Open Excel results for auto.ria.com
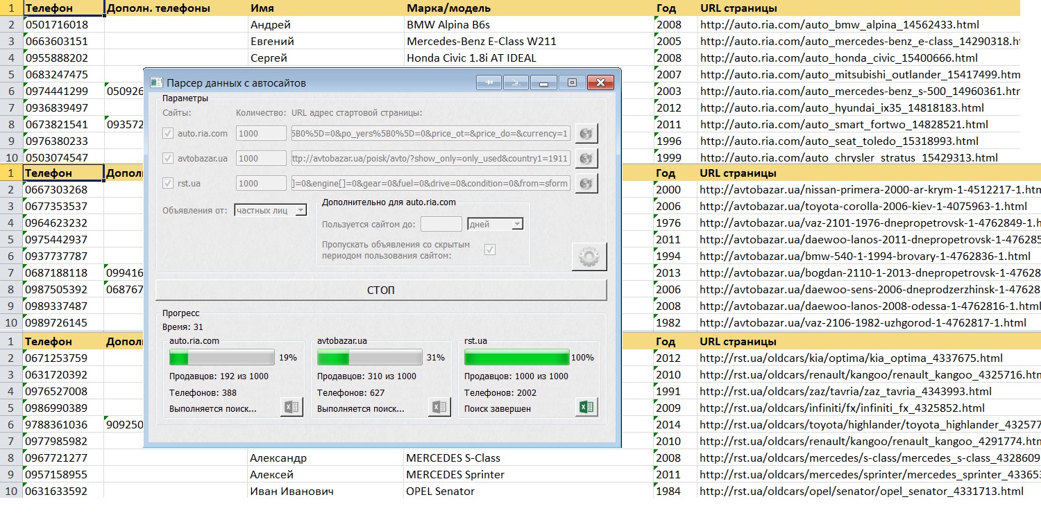The height and width of the screenshot is (513, 1041). [x=292, y=407]
